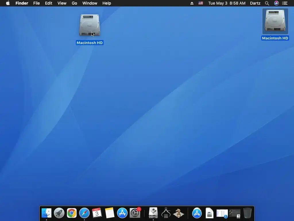Viewport: 294px width, 221px height.
Task: Open Boot Camp Assistant in Dock
Action: (x=153, y=213)
